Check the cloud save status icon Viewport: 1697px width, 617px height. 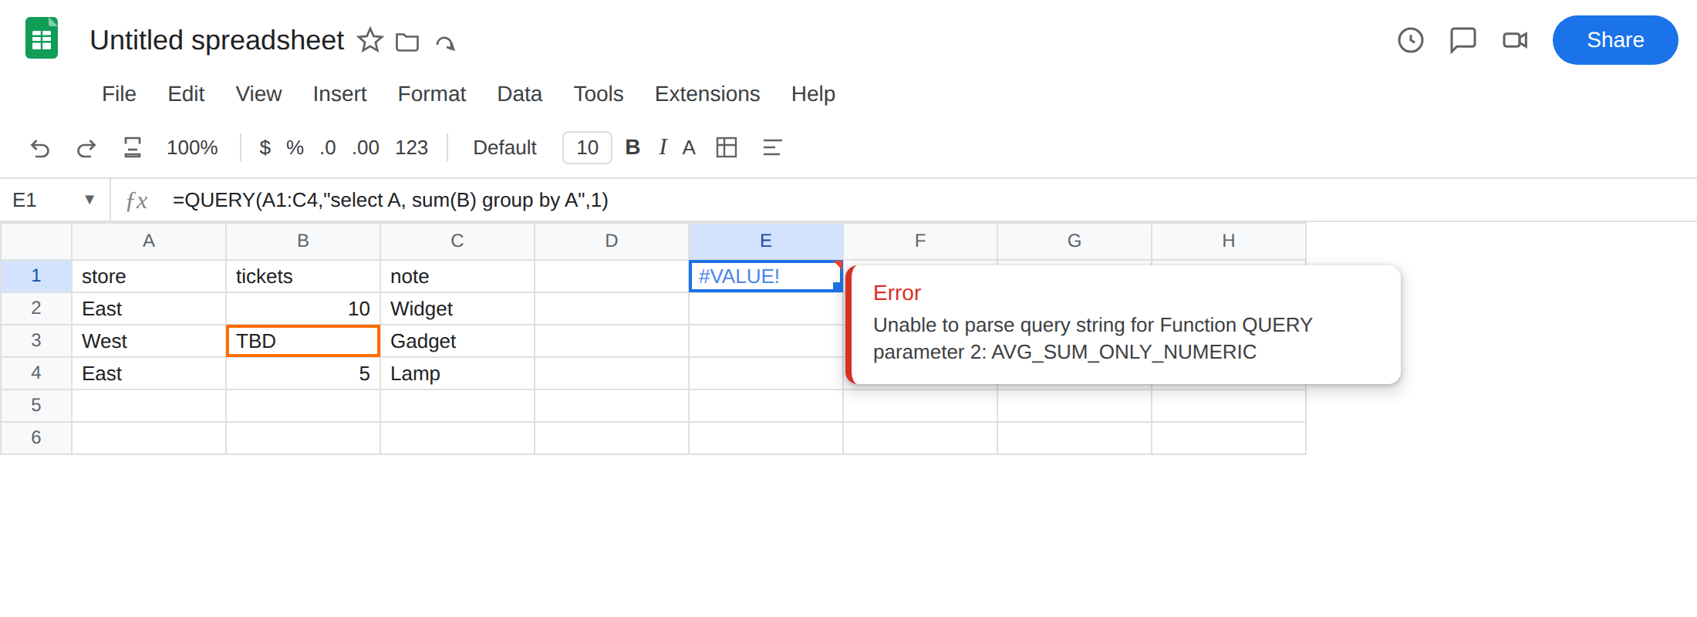pyautogui.click(x=445, y=42)
